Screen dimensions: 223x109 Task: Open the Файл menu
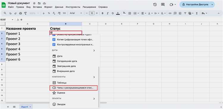click(11, 7)
